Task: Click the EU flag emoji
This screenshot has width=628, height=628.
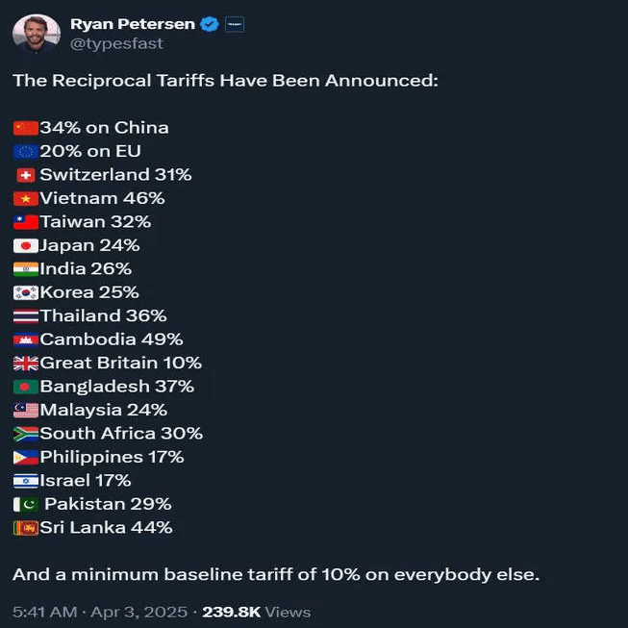Action: [x=26, y=151]
